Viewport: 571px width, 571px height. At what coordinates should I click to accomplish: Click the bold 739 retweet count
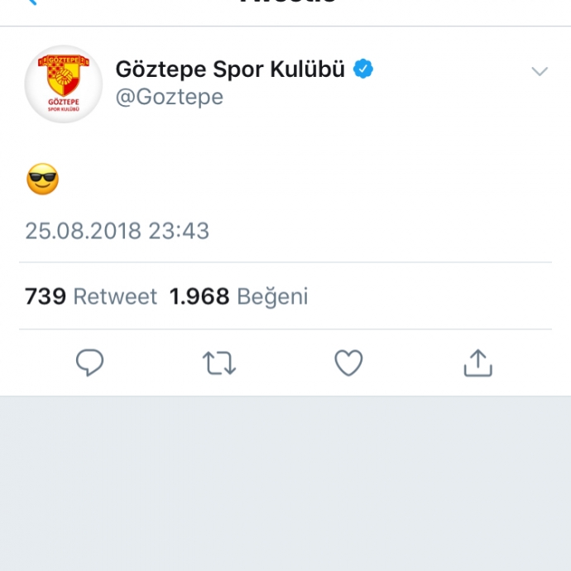(46, 296)
